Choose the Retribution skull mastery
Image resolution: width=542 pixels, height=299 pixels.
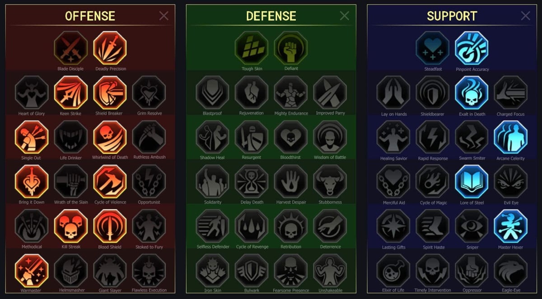[291, 226]
